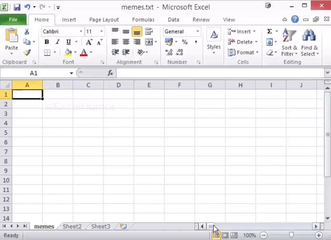Click the Undo arrow icon
This screenshot has width=331, height=240.
pyautogui.click(x=27, y=7)
